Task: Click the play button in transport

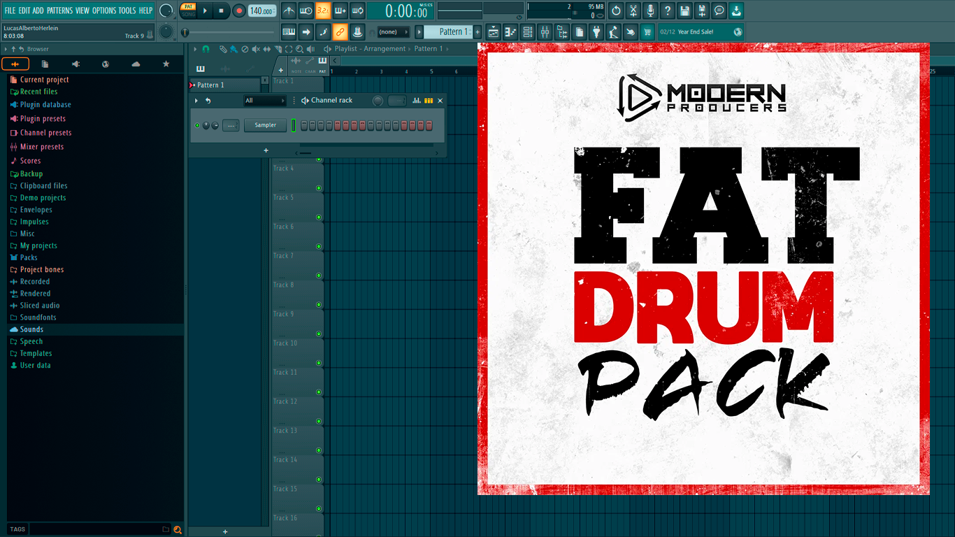Action: pos(205,10)
